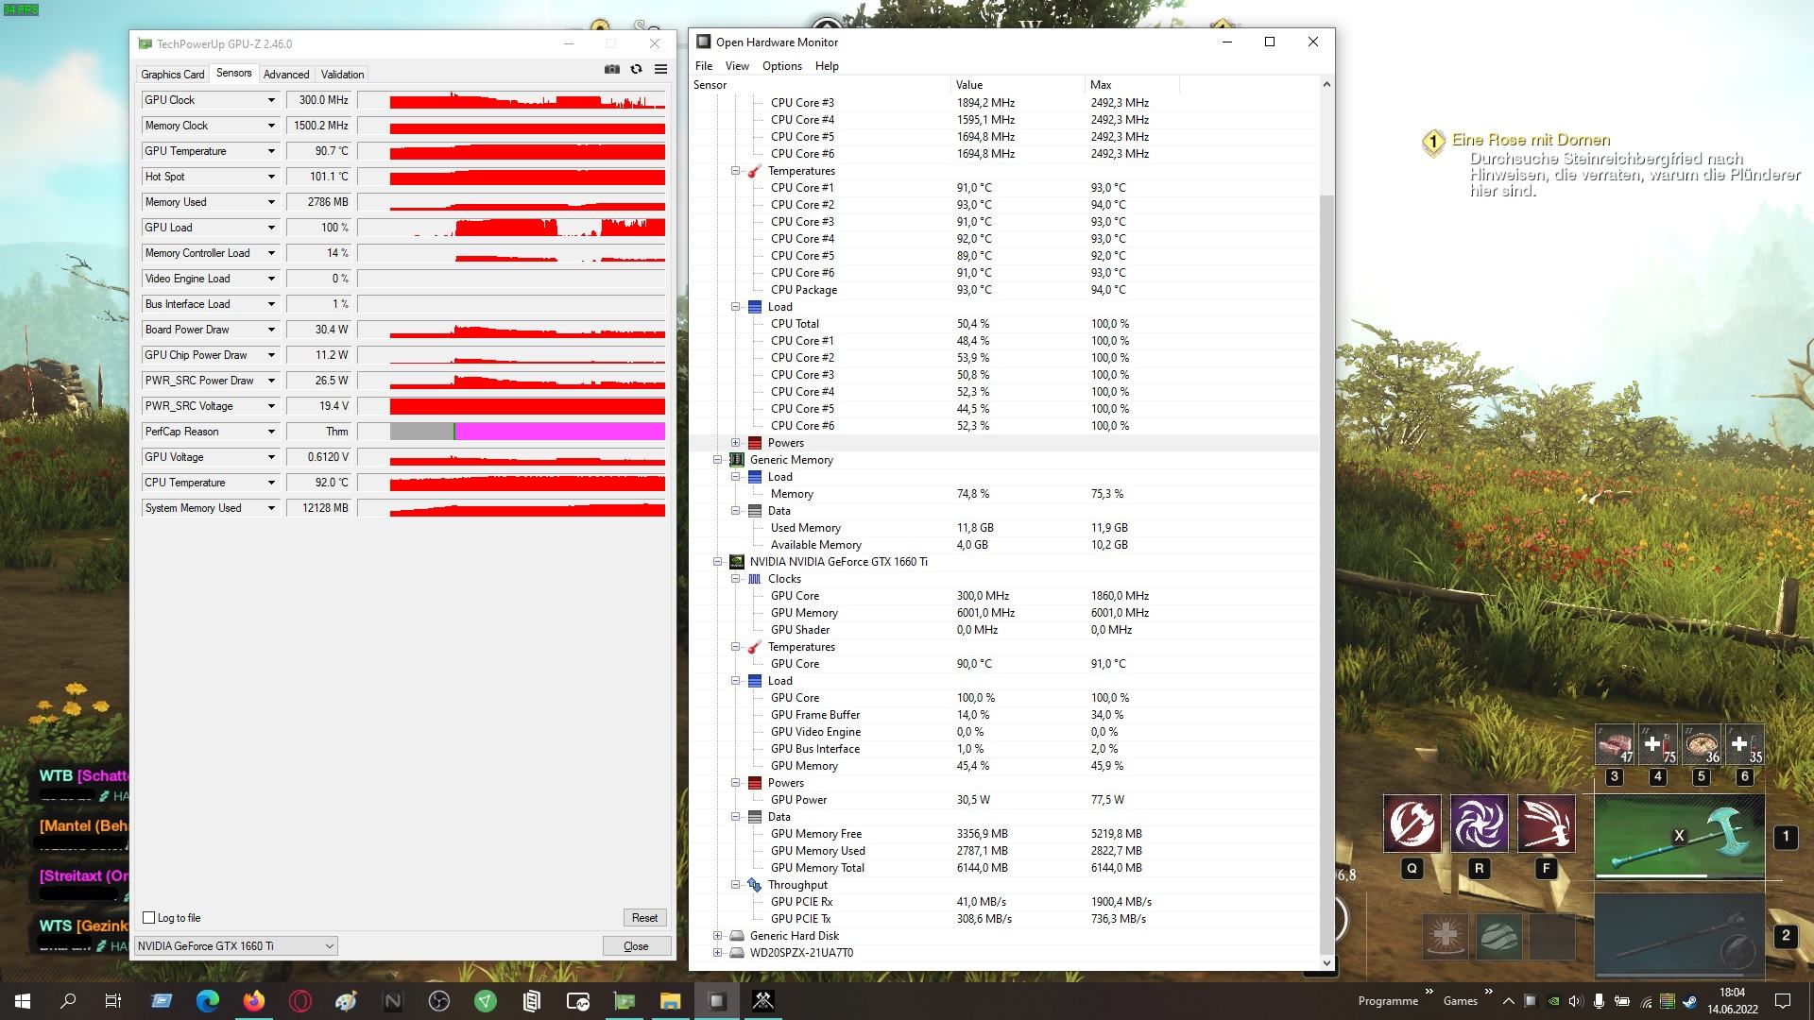1814x1020 pixels.
Task: Switch to the Advanced tab
Action: (286, 75)
